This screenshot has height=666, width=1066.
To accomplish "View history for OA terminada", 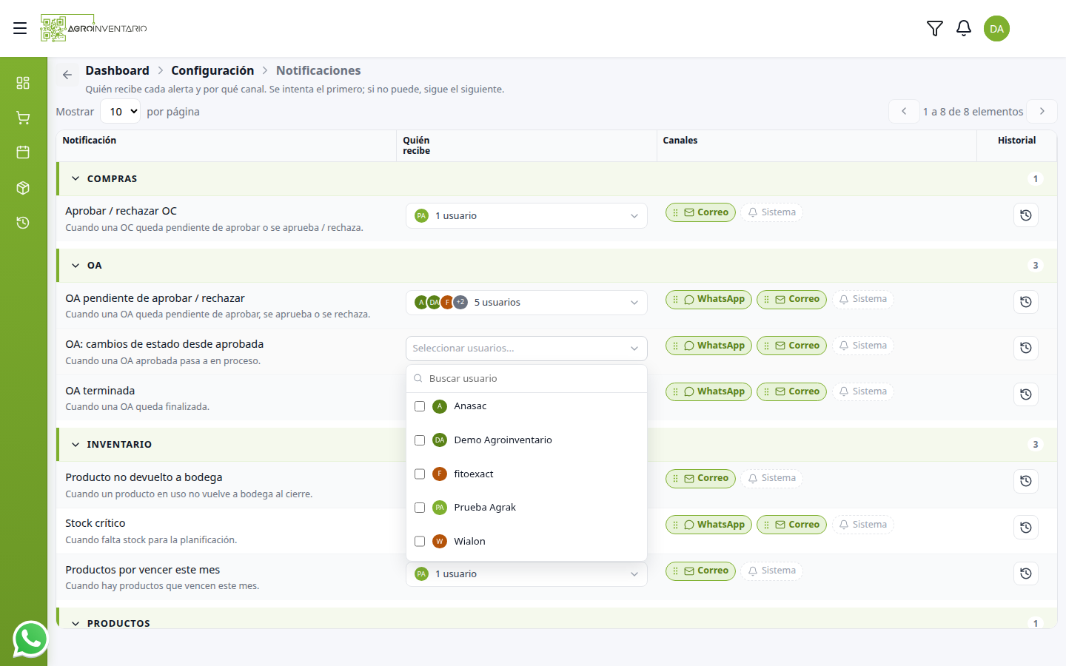I will 1025,394.
